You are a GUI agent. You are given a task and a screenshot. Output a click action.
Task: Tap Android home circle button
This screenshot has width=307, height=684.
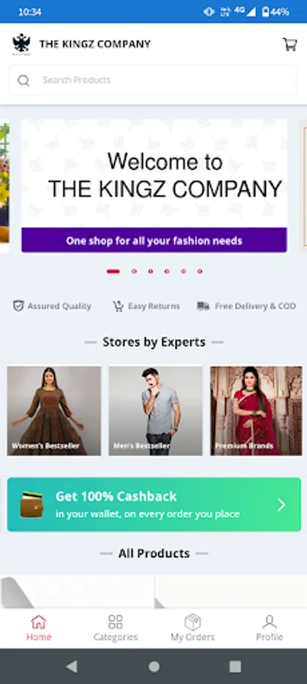(153, 667)
